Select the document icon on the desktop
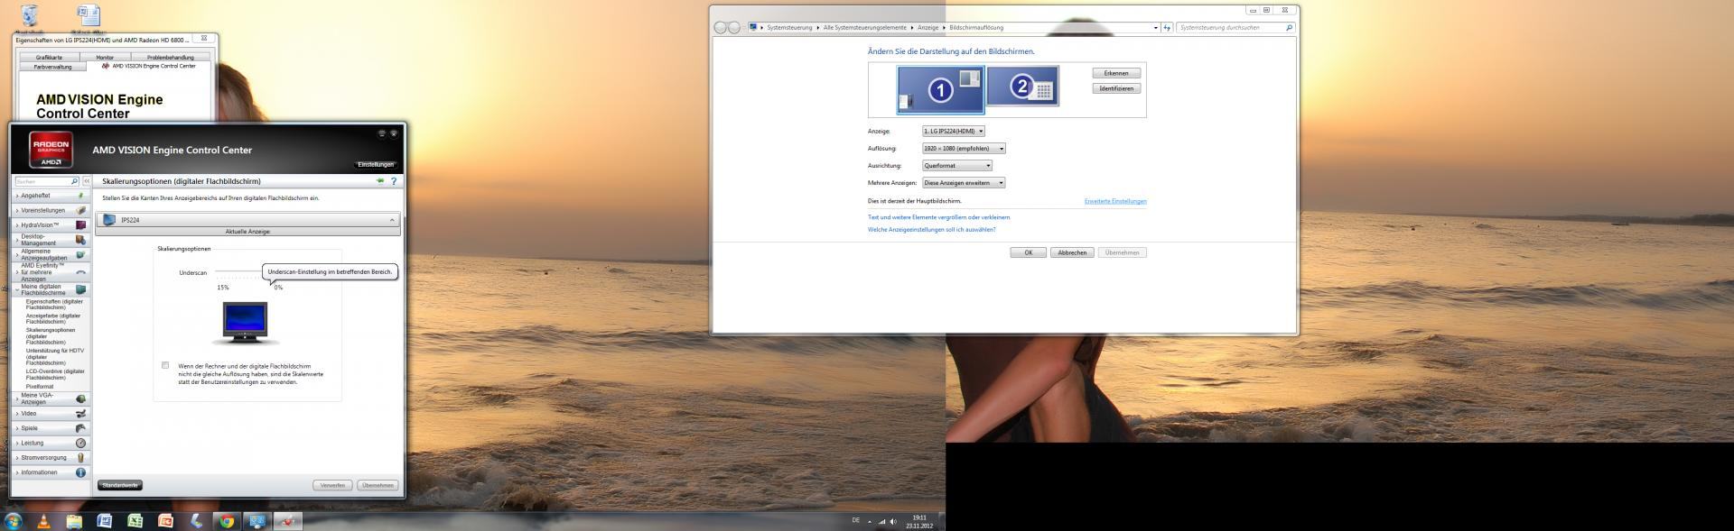This screenshot has width=1734, height=531. [x=88, y=16]
